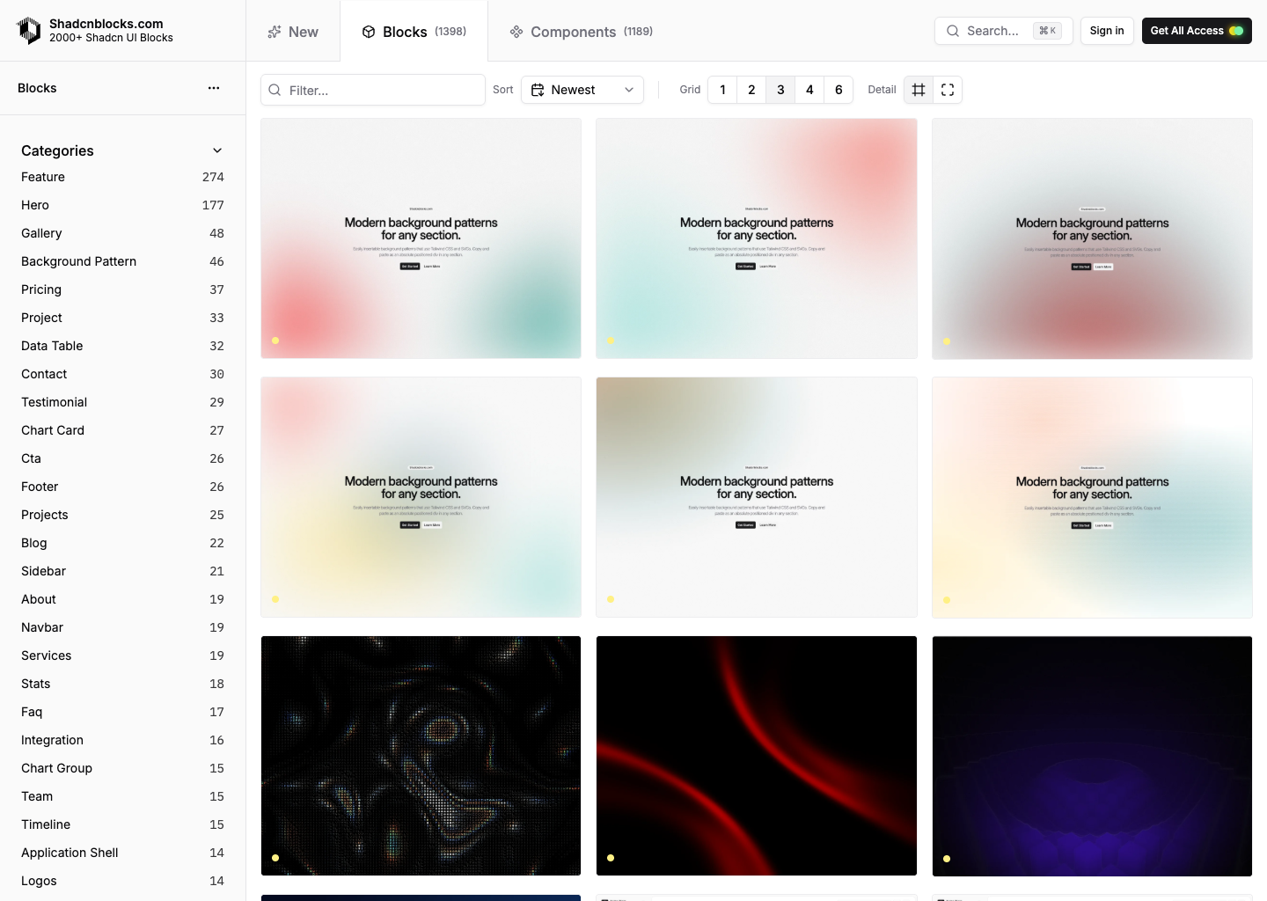Click the cube icon on Blocks tab

pos(369,32)
